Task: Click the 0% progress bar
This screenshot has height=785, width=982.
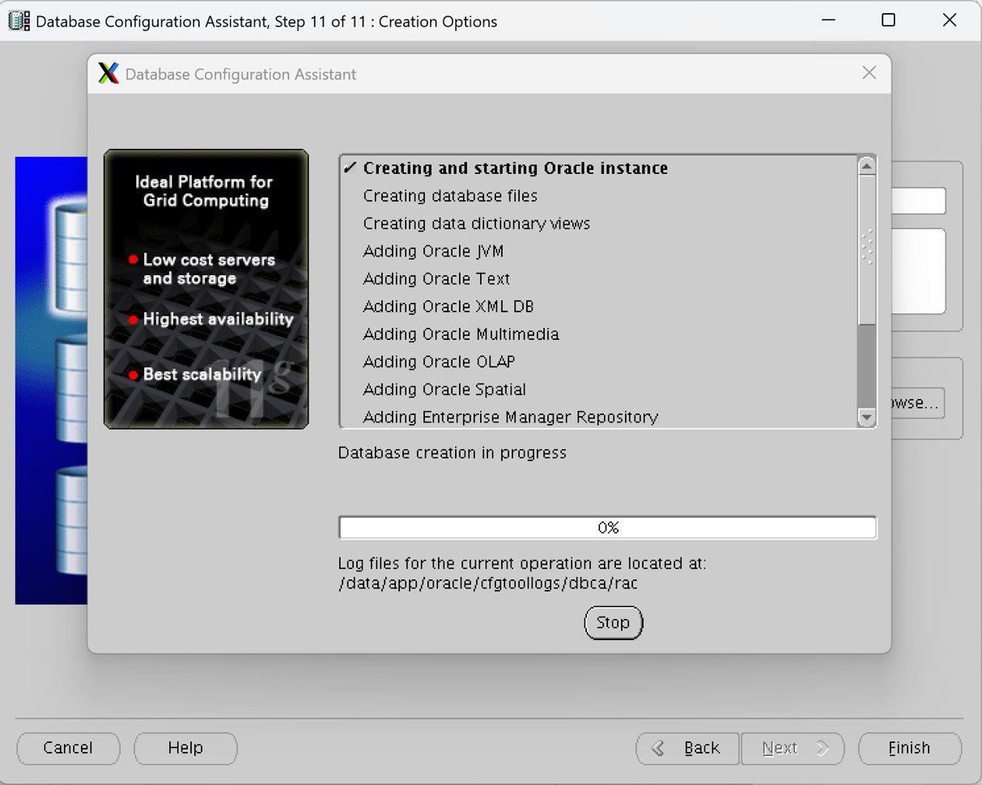Action: click(607, 528)
